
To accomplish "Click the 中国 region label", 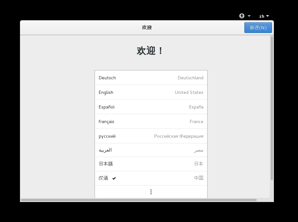I will click(199, 178).
